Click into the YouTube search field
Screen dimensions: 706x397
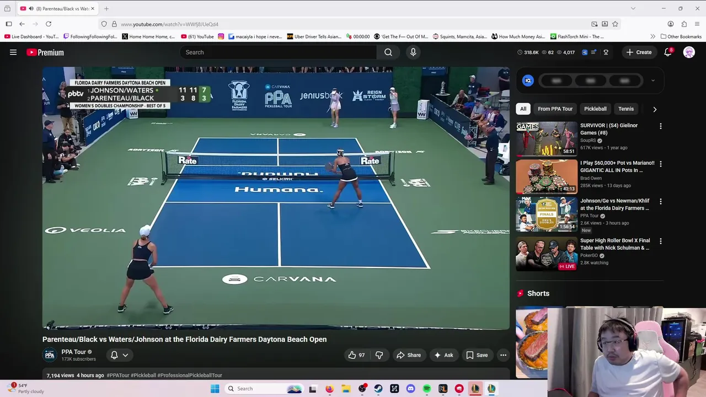pos(278,52)
